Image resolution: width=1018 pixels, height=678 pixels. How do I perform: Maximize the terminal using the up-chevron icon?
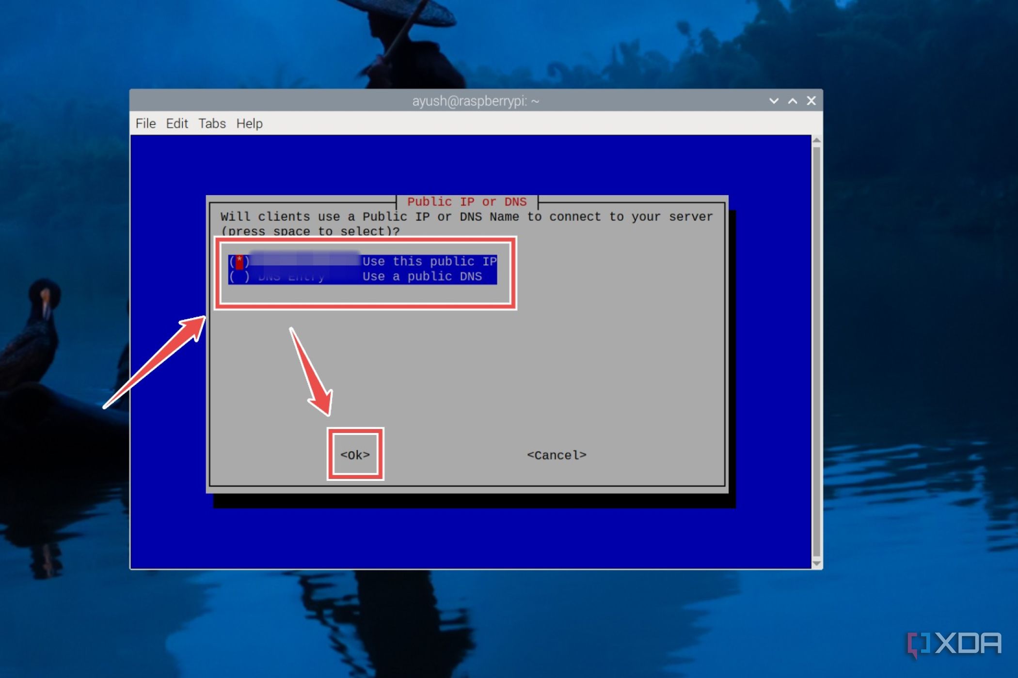[793, 101]
